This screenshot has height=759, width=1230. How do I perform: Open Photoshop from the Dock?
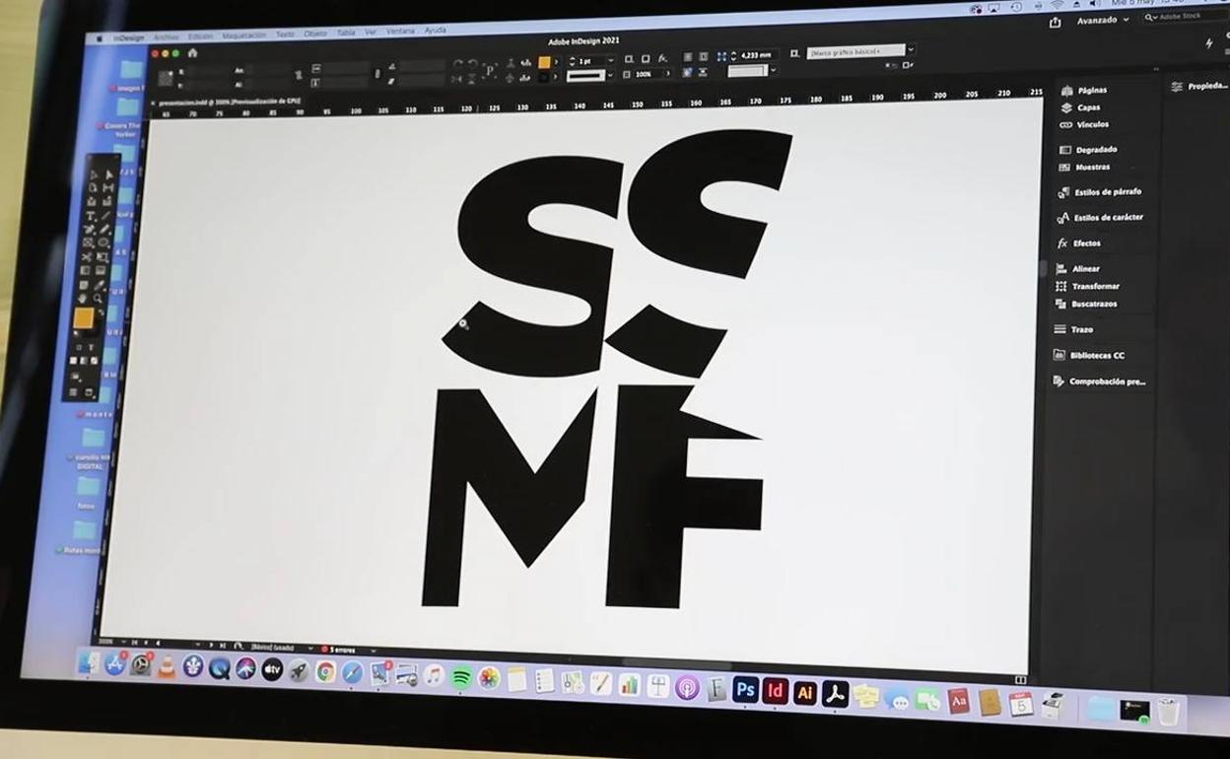(745, 689)
